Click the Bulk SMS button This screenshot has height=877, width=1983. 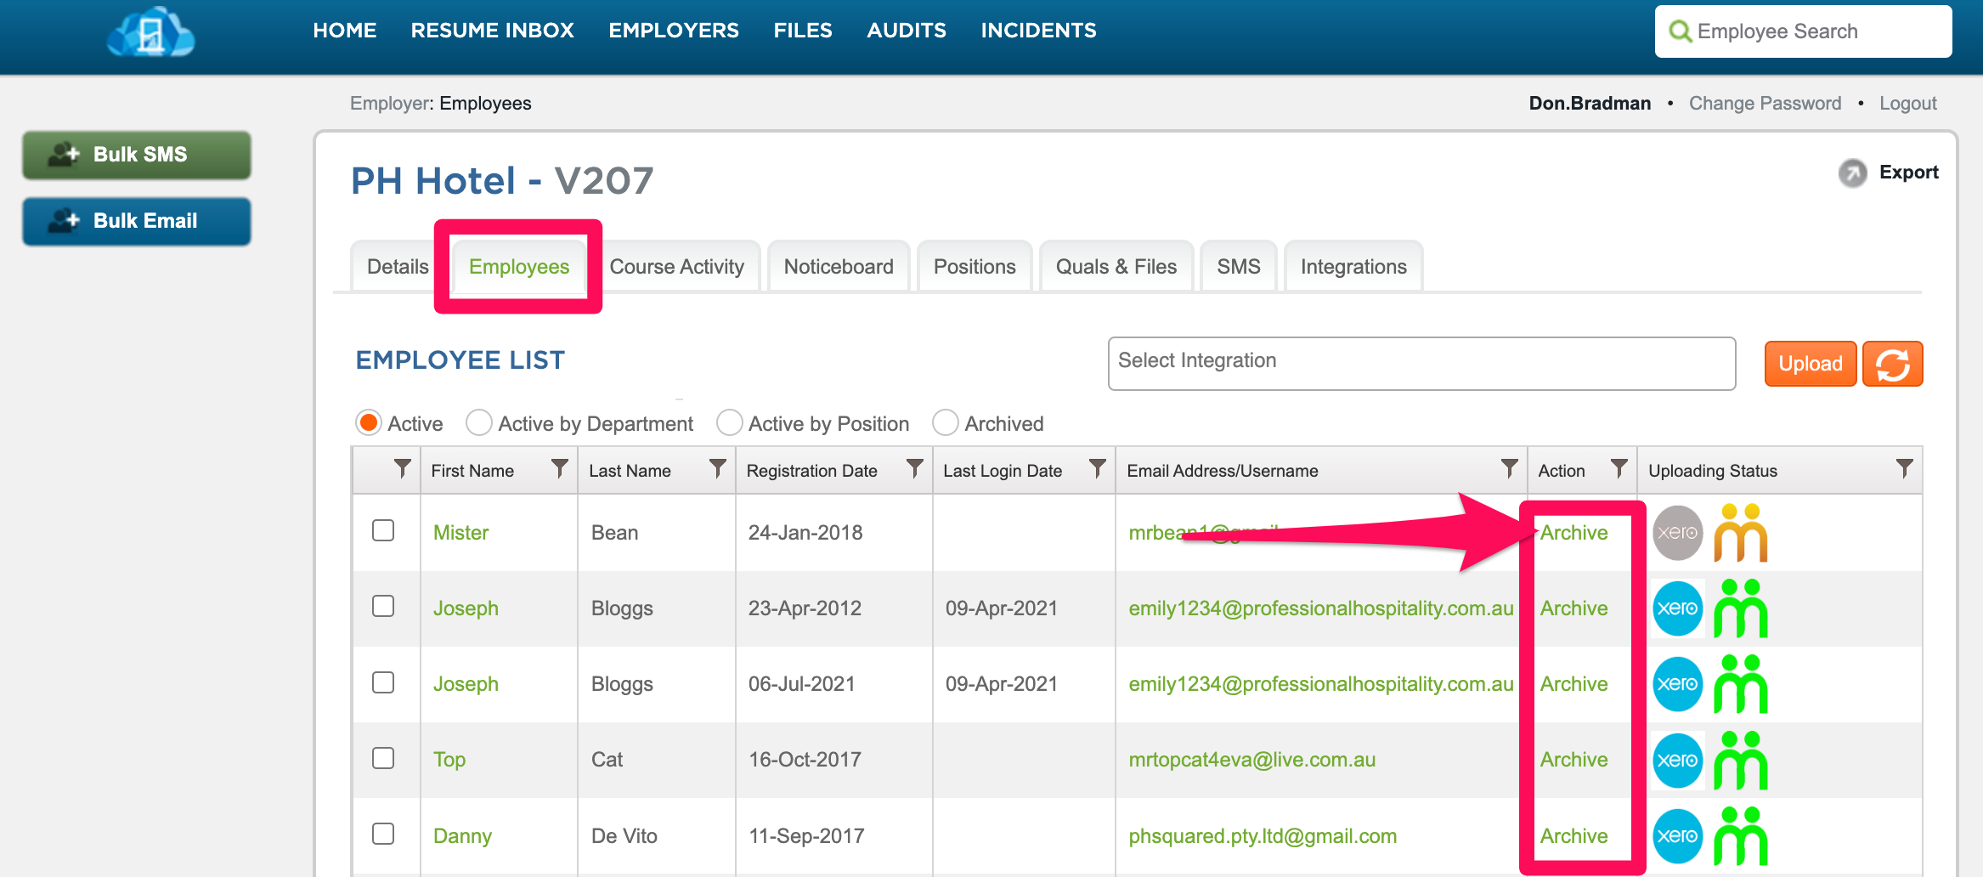coord(136,155)
